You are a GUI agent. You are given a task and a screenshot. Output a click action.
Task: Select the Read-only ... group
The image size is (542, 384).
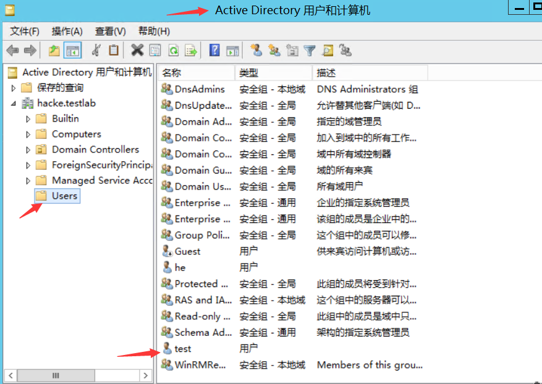pyautogui.click(x=203, y=316)
